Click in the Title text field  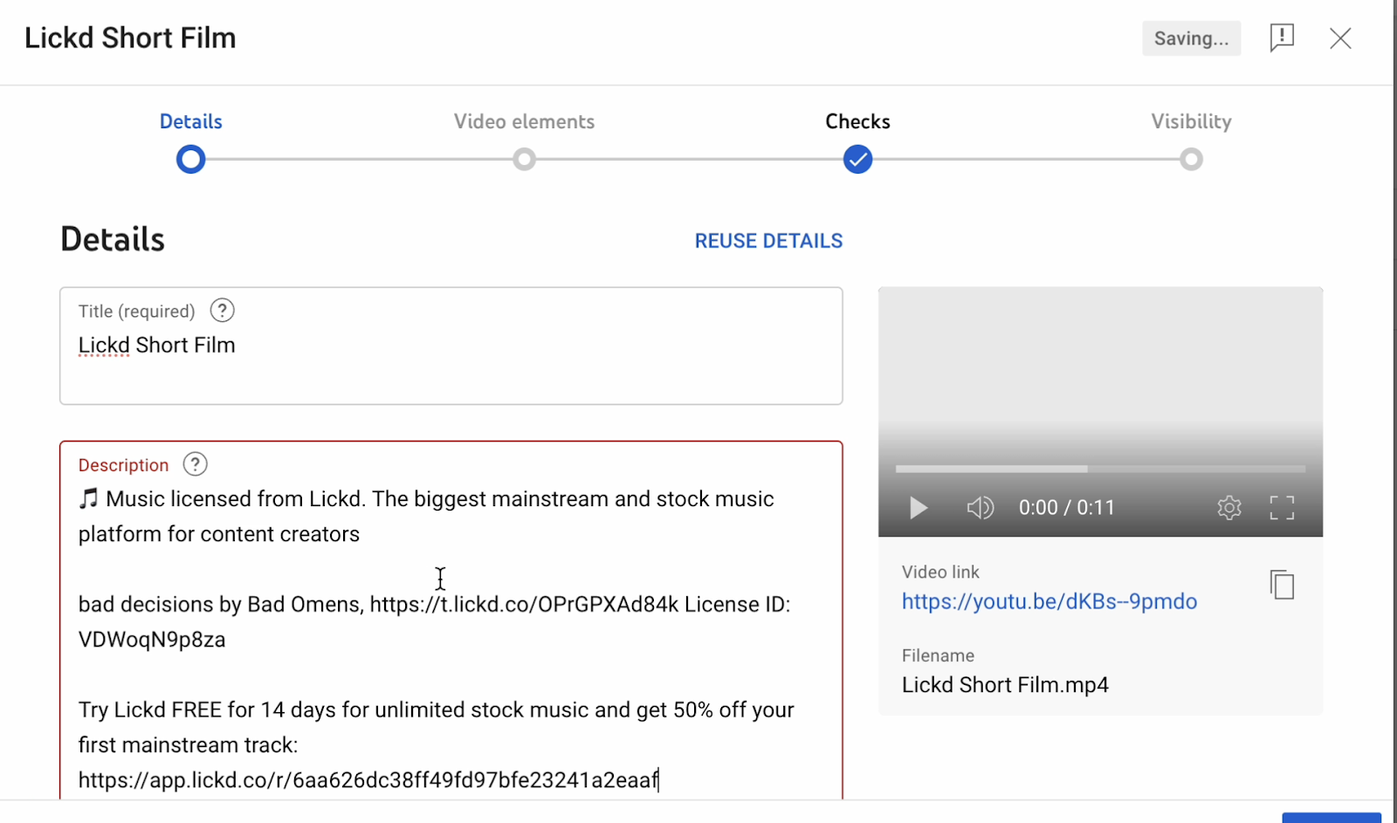click(451, 346)
